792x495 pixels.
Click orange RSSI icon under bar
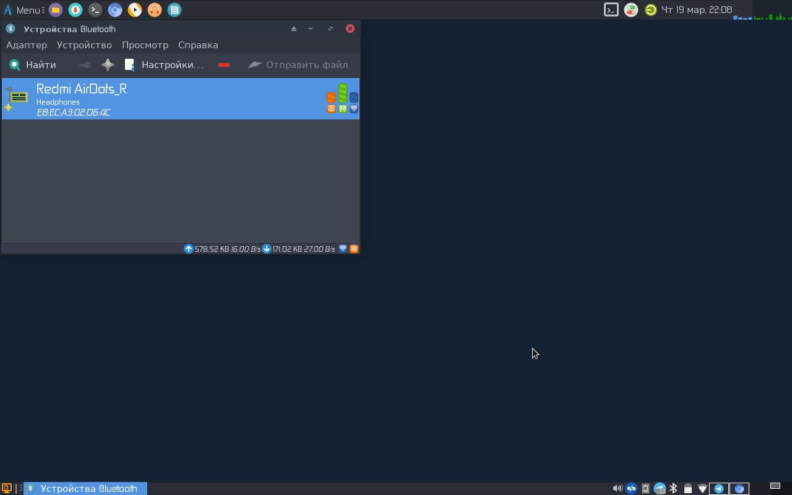coord(331,109)
